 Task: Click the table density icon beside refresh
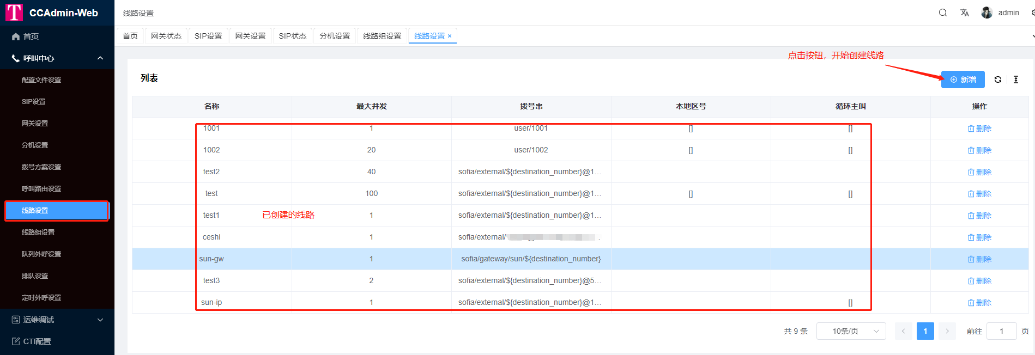1015,79
